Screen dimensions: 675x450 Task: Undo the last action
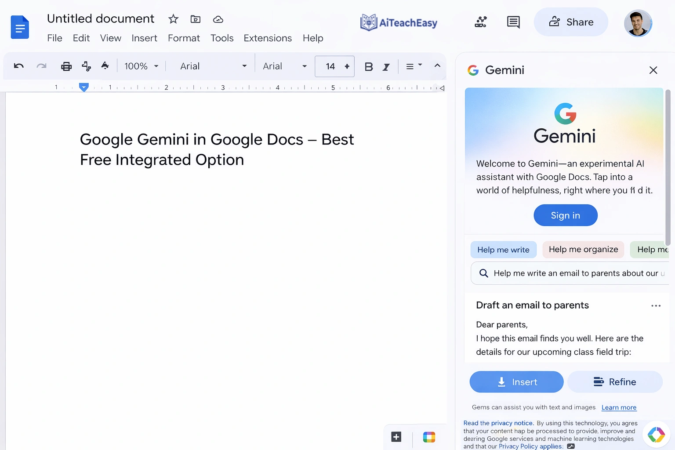(x=18, y=66)
